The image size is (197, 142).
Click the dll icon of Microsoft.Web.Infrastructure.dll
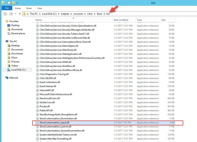pos(37,94)
